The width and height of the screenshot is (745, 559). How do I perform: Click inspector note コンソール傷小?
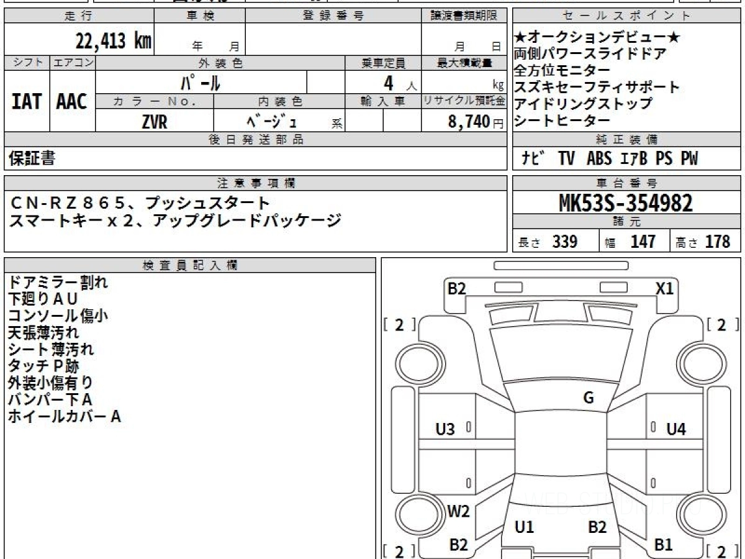point(58,316)
